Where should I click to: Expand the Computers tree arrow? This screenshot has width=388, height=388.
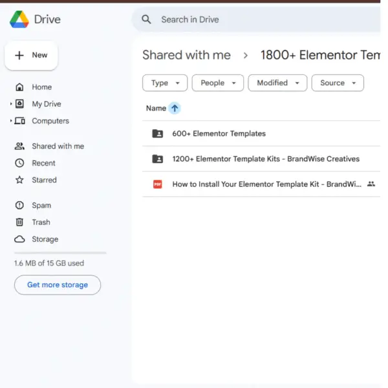click(x=11, y=121)
